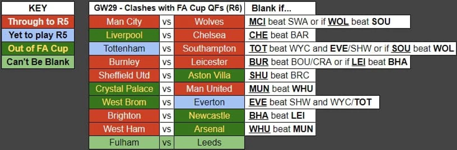Select the MUN beat WHU condition cell
Viewport: 457px width, 150px height.
pos(280,89)
